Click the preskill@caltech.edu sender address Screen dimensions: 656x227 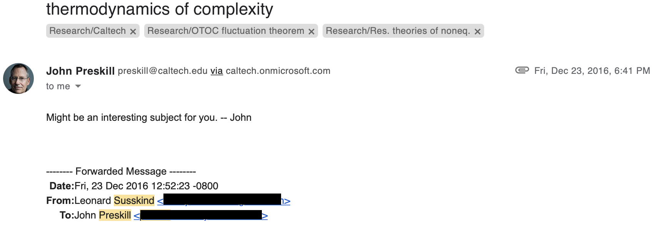click(163, 71)
